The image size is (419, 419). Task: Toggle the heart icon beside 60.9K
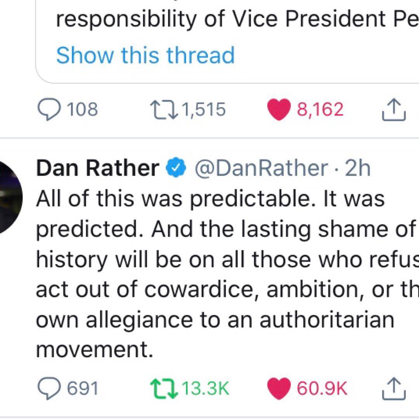(x=279, y=389)
